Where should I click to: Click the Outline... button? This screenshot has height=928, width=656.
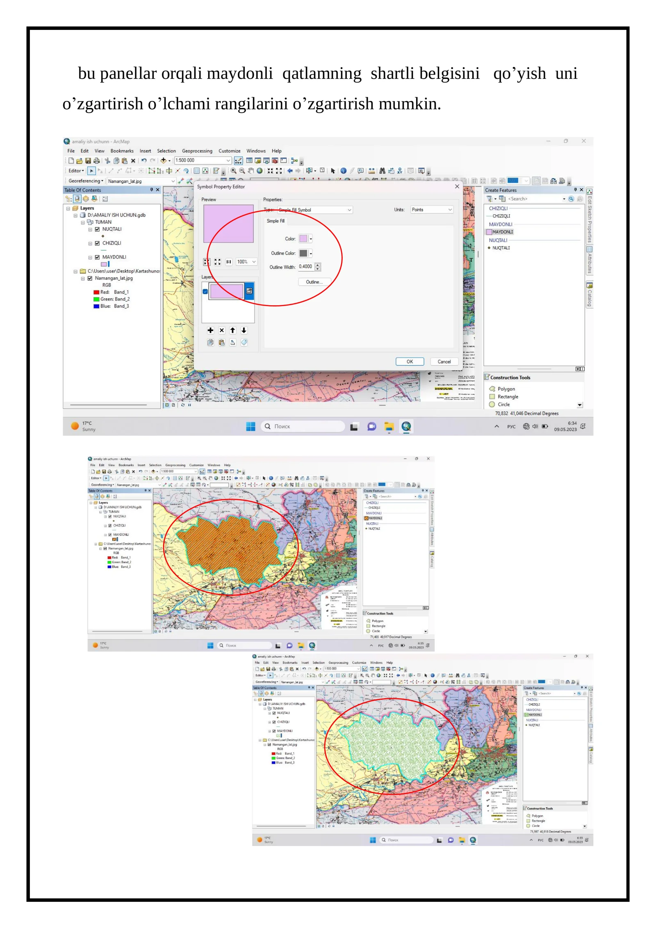(314, 282)
